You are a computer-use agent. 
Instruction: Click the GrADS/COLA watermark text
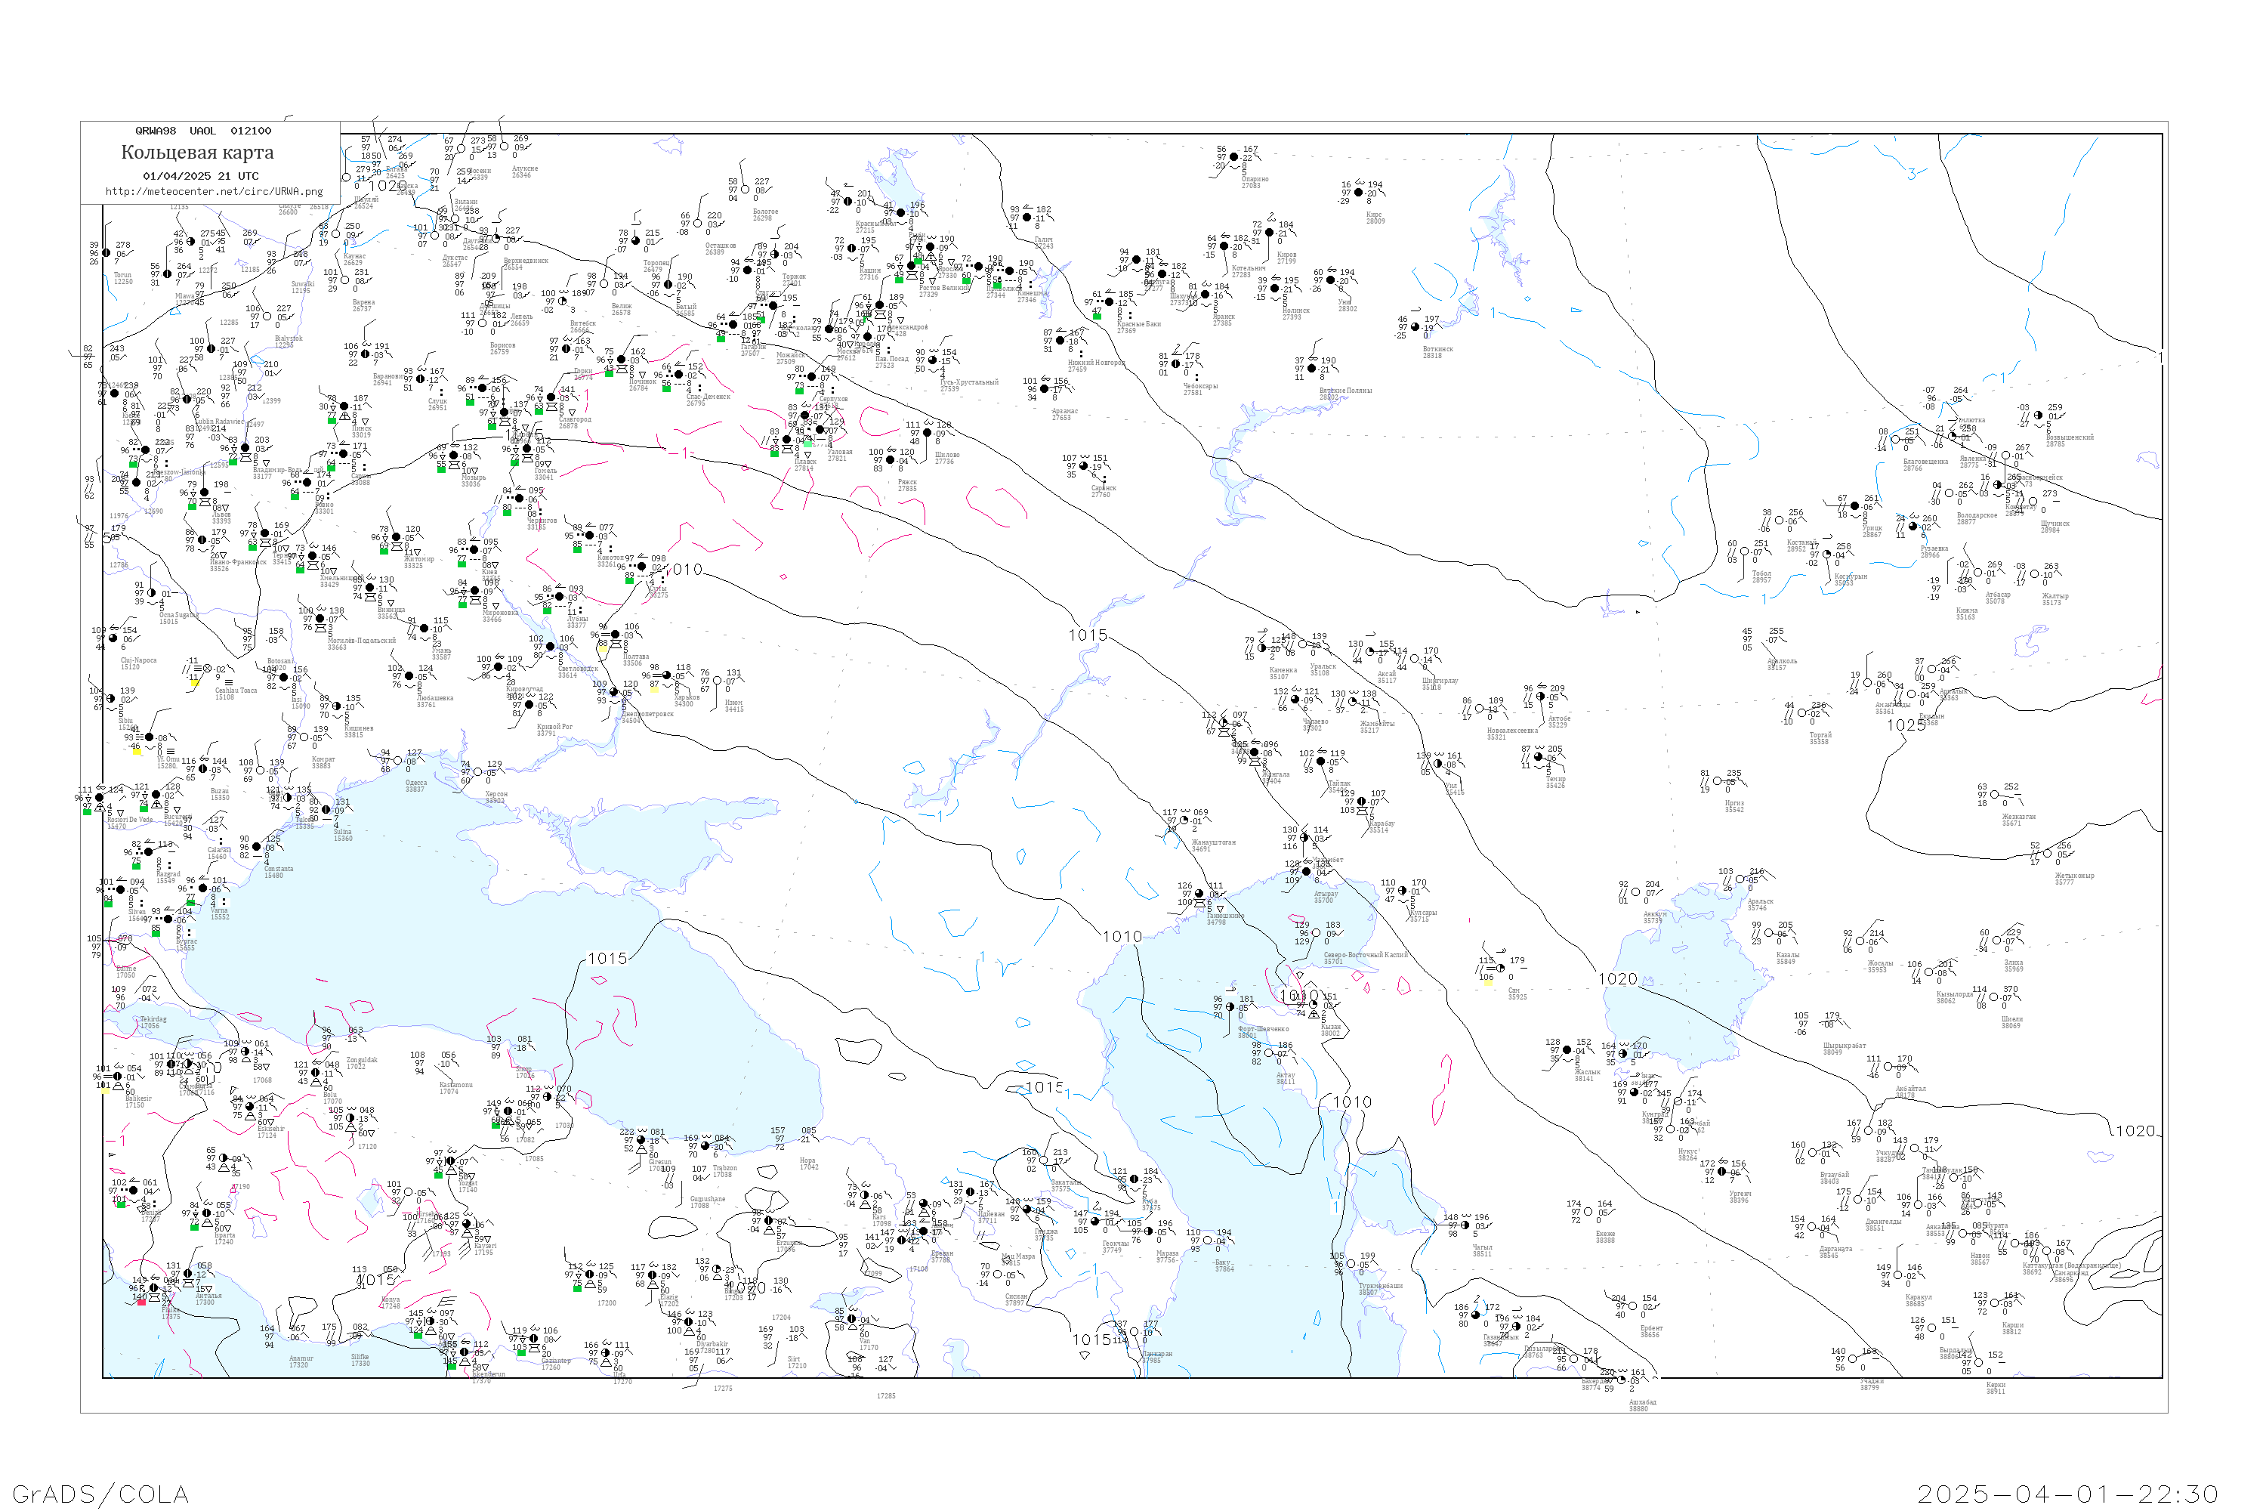click(x=100, y=1494)
